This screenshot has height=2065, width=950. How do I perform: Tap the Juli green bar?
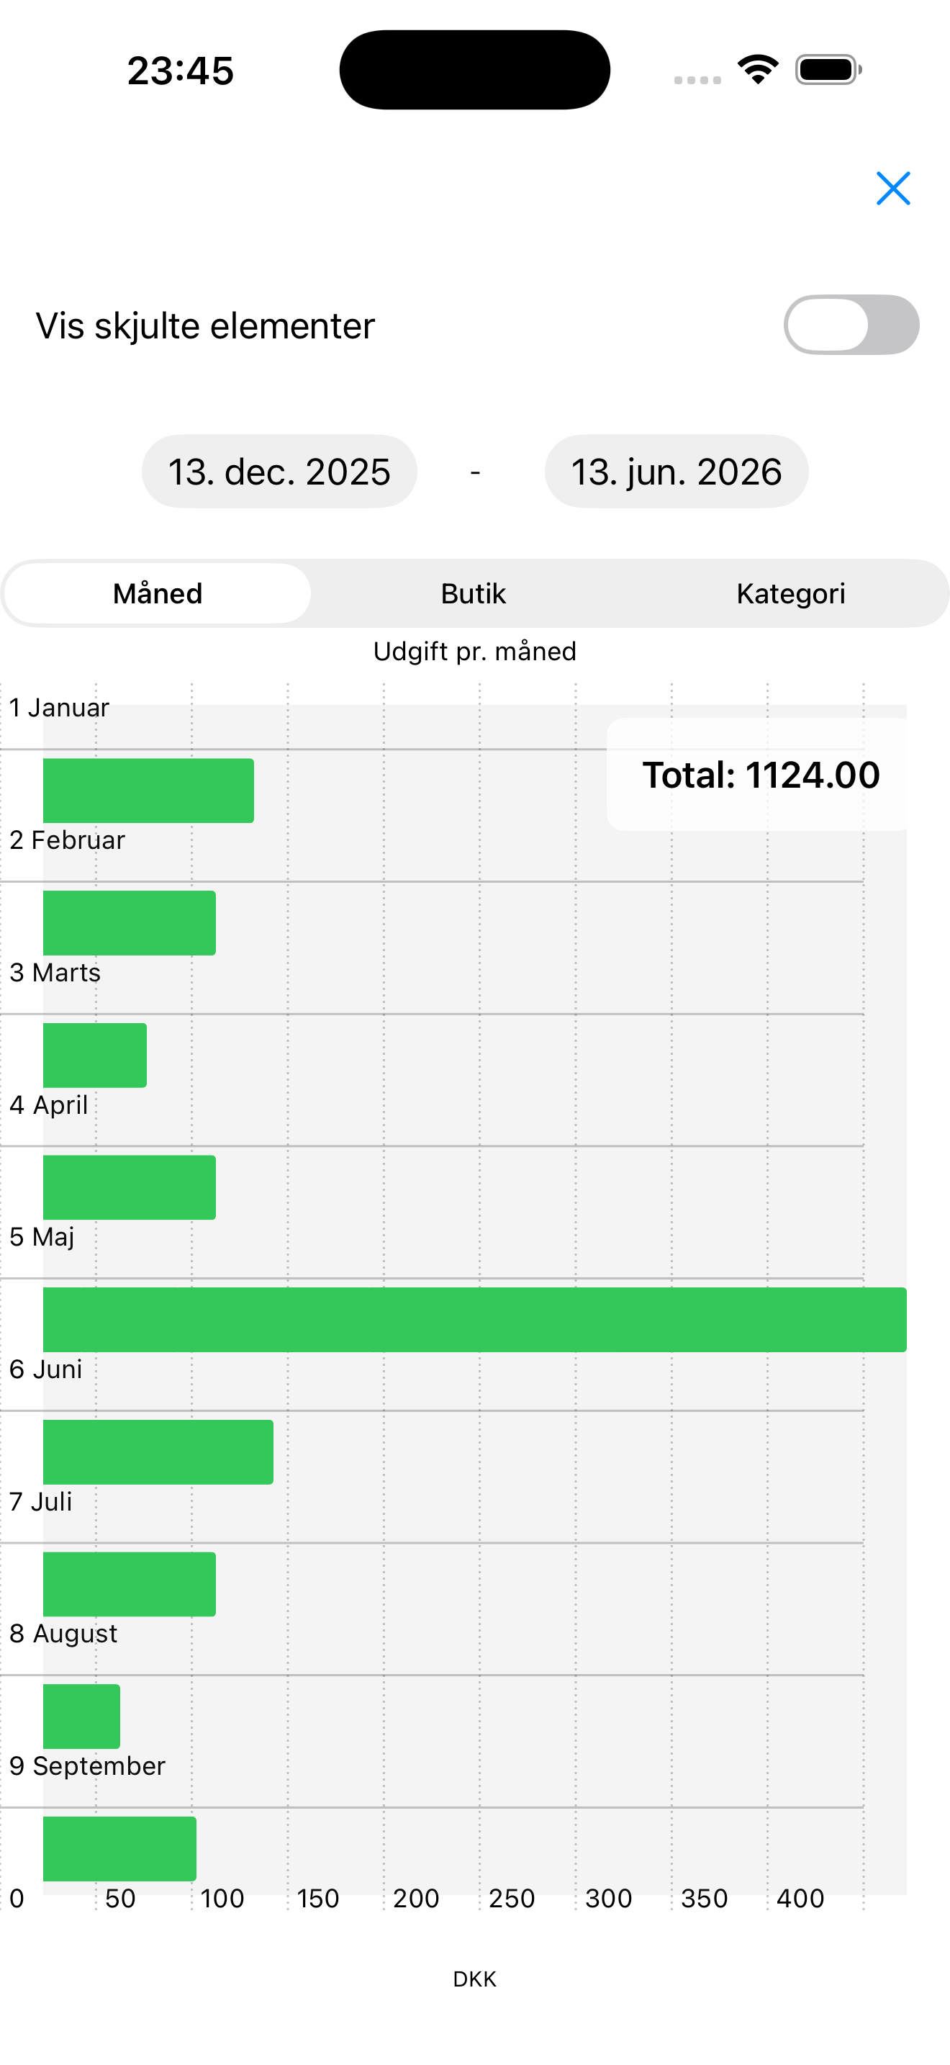(x=129, y=1584)
